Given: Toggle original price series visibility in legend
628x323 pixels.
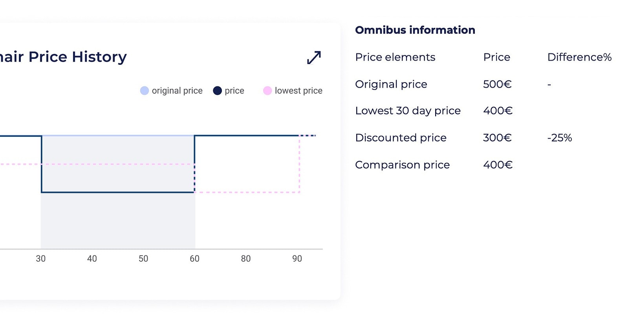Looking at the screenshot, I should coord(144,90).
